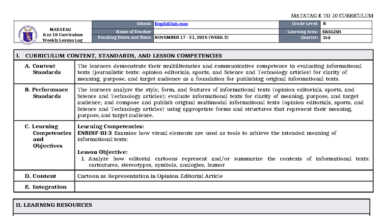This screenshot has height=216, width=385.
Task: Click the DepEd seal logo
Action: (27, 35)
